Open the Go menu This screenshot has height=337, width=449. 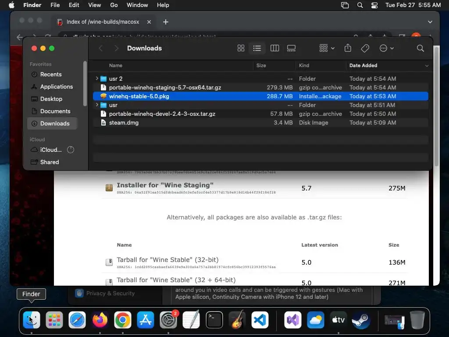pos(114,5)
